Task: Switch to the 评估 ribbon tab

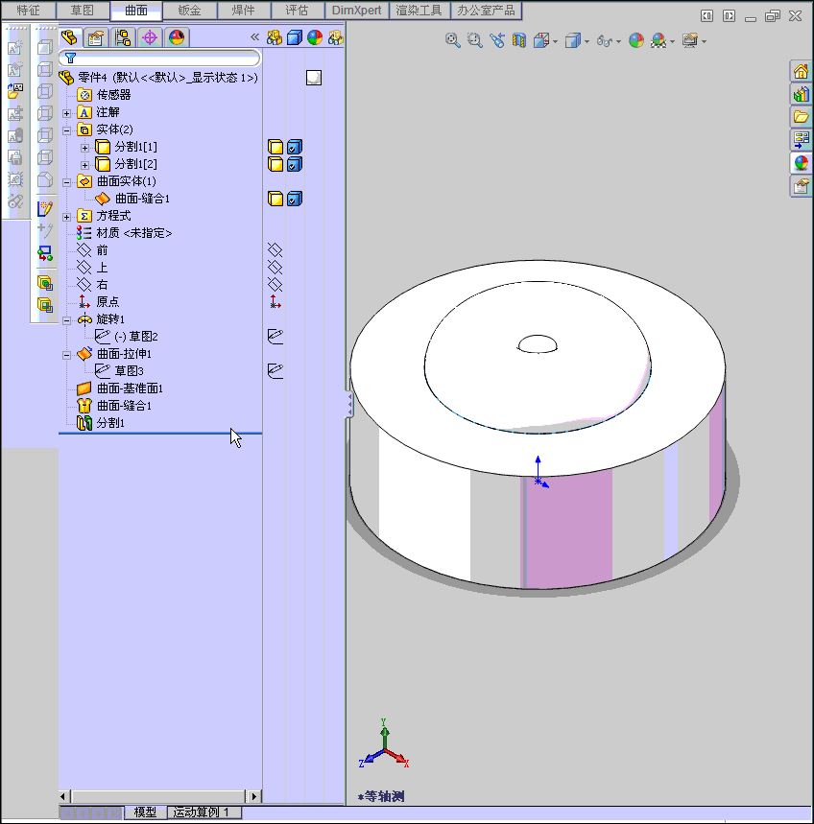Action: (x=298, y=10)
